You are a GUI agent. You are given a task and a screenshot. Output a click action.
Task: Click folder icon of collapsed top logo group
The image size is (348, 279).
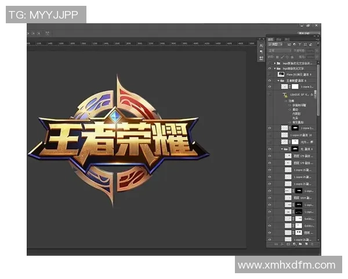(x=278, y=63)
